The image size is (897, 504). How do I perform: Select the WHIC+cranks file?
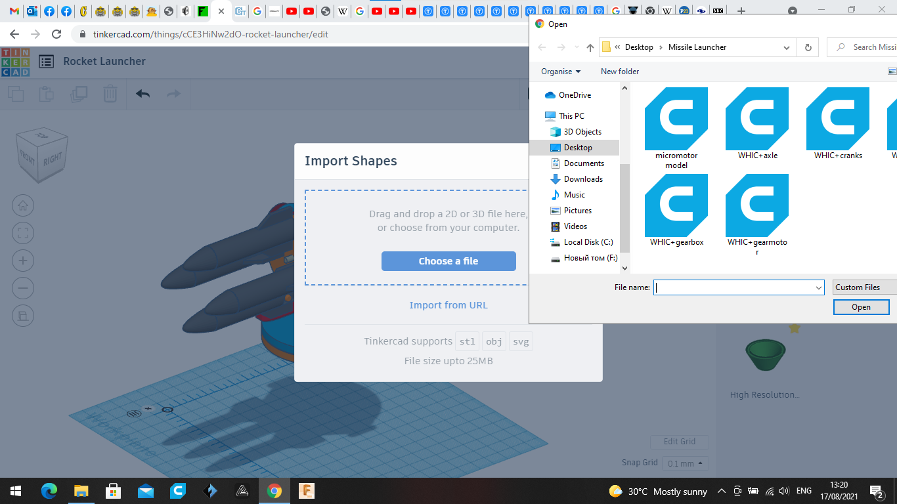[x=838, y=124]
